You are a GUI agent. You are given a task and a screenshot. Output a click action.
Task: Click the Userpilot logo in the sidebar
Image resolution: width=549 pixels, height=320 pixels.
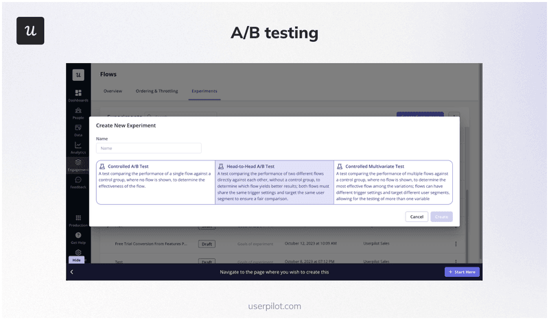pyautogui.click(x=78, y=74)
